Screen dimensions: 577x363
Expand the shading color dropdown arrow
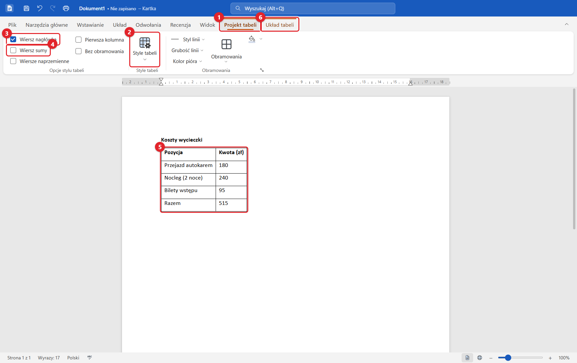point(261,39)
